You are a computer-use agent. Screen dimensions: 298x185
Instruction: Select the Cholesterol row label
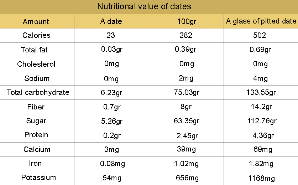click(36, 64)
